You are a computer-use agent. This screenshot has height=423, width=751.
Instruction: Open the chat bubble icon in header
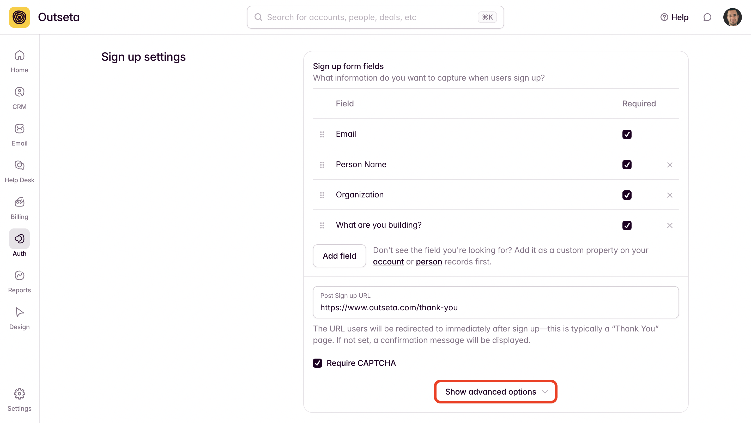click(x=707, y=17)
